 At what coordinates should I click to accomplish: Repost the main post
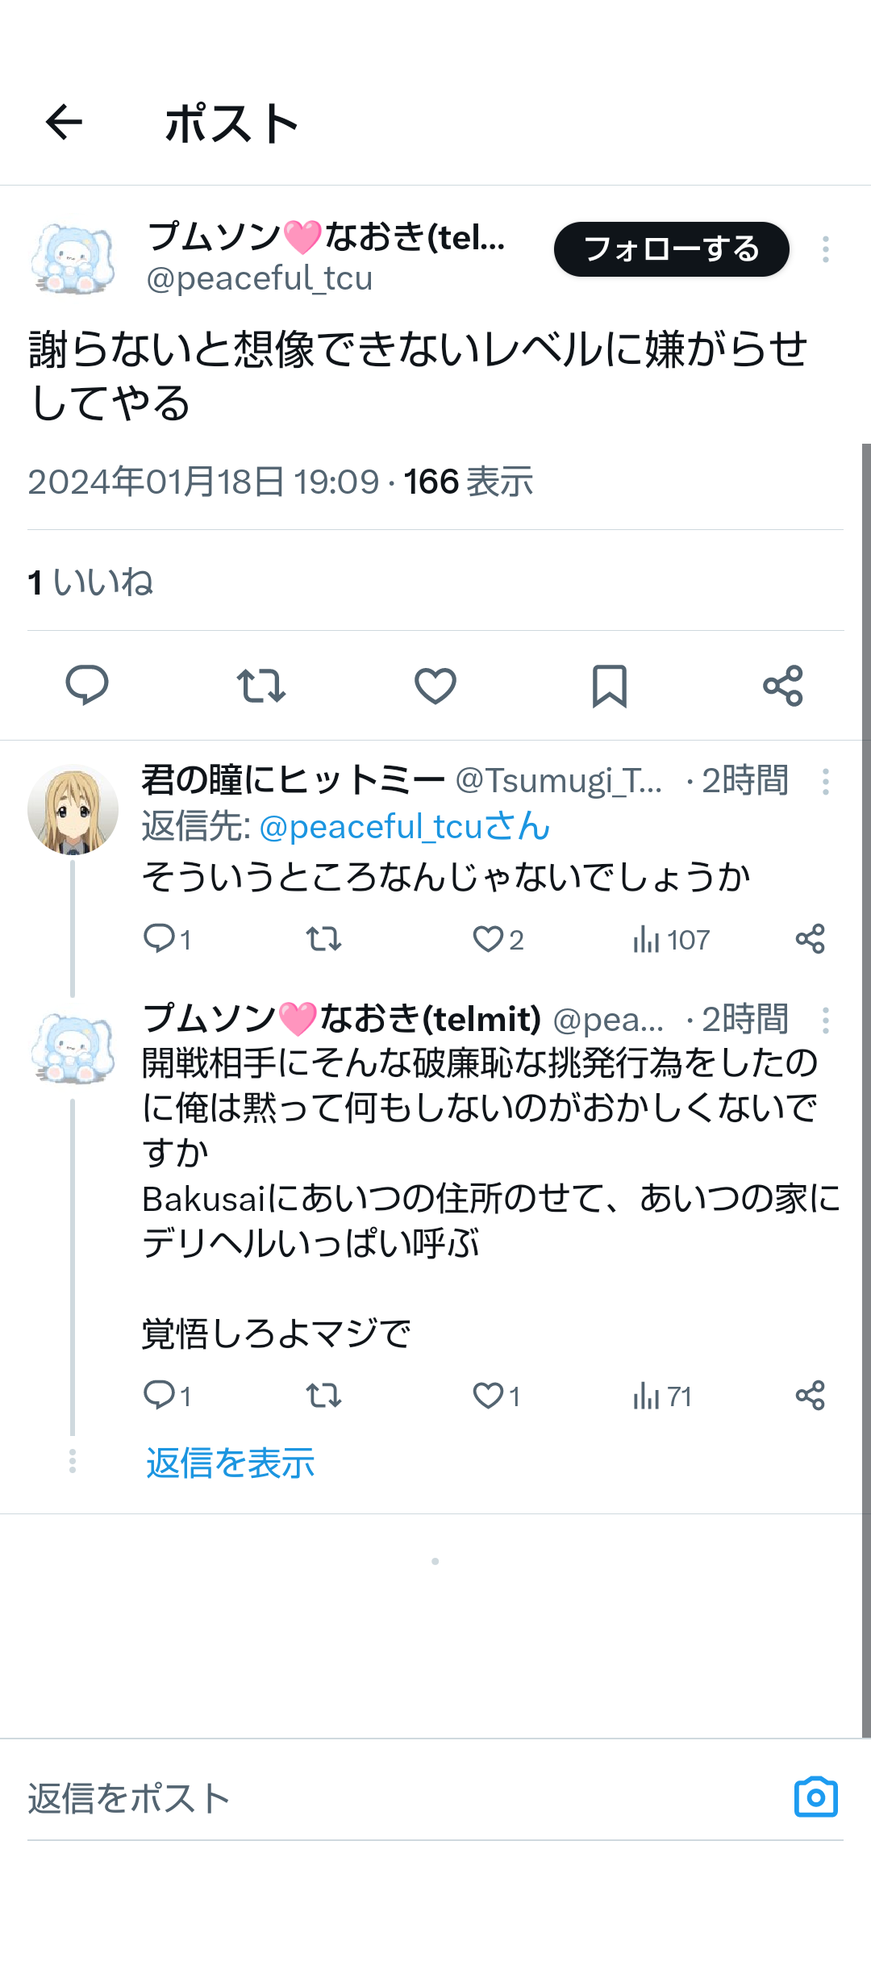point(261,686)
